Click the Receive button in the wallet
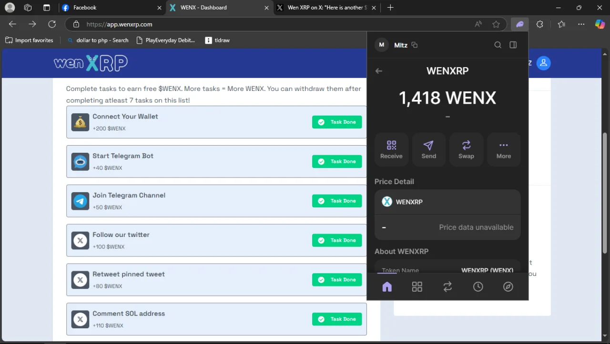The image size is (610, 344). coord(391,149)
